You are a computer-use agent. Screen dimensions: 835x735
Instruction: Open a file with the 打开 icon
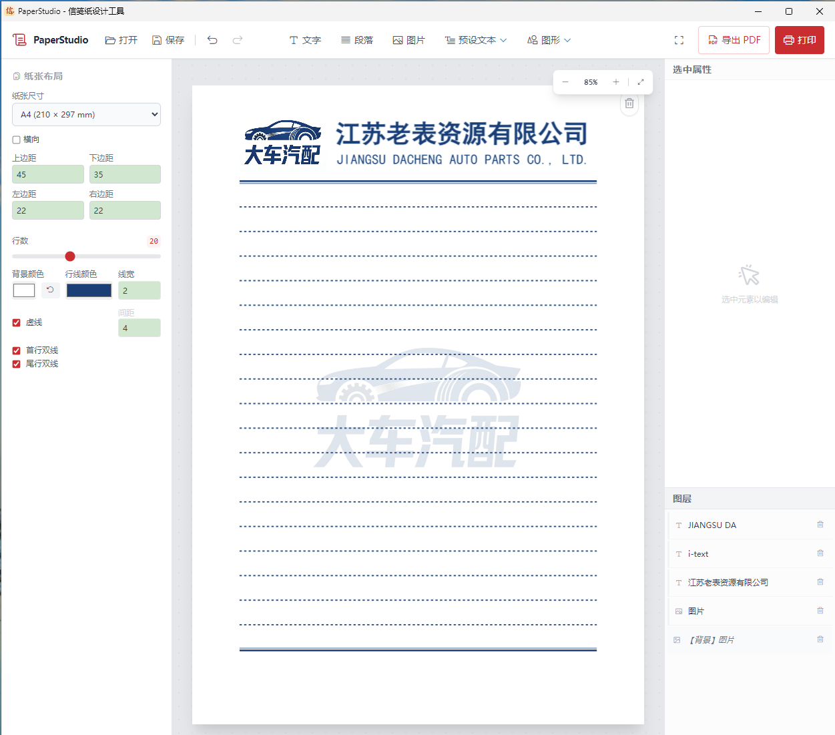tap(120, 40)
